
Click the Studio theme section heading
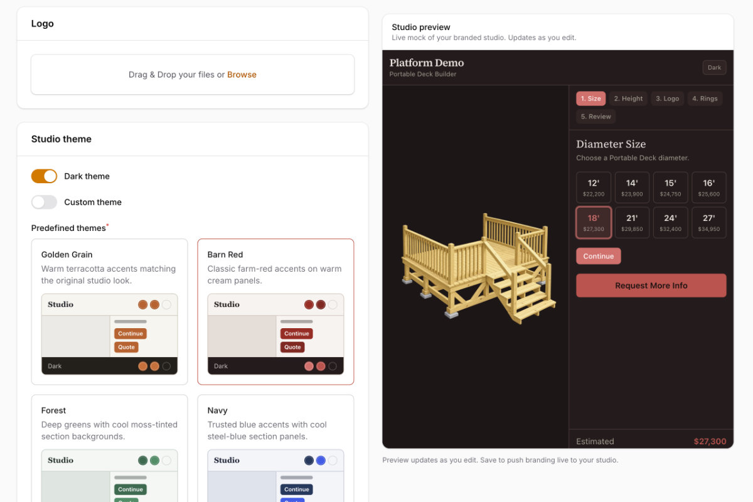[61, 139]
